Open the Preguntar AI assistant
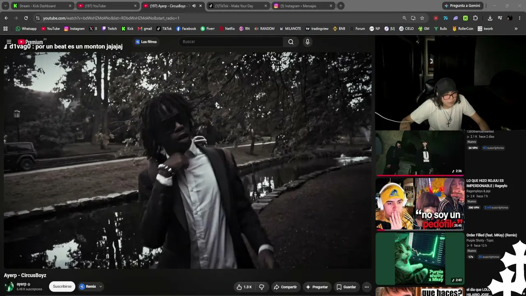This screenshot has height=296, width=526. tap(317, 287)
